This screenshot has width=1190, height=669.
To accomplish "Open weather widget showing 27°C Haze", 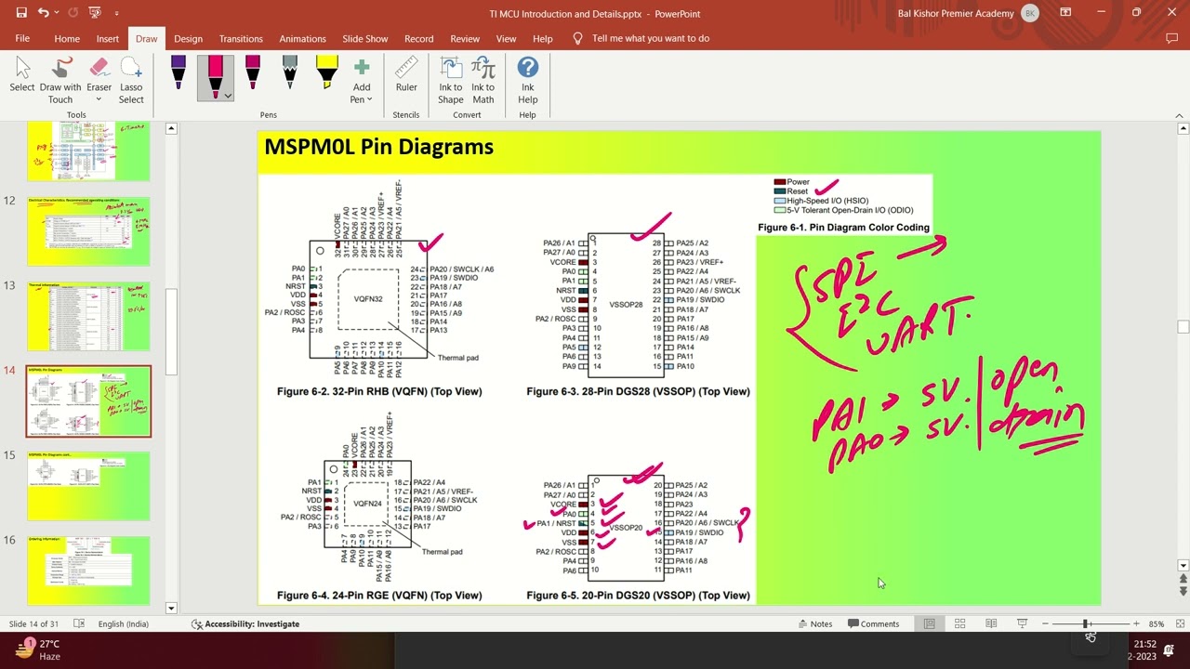I will click(x=37, y=649).
